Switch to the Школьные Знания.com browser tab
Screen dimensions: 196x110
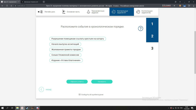[31, 2]
